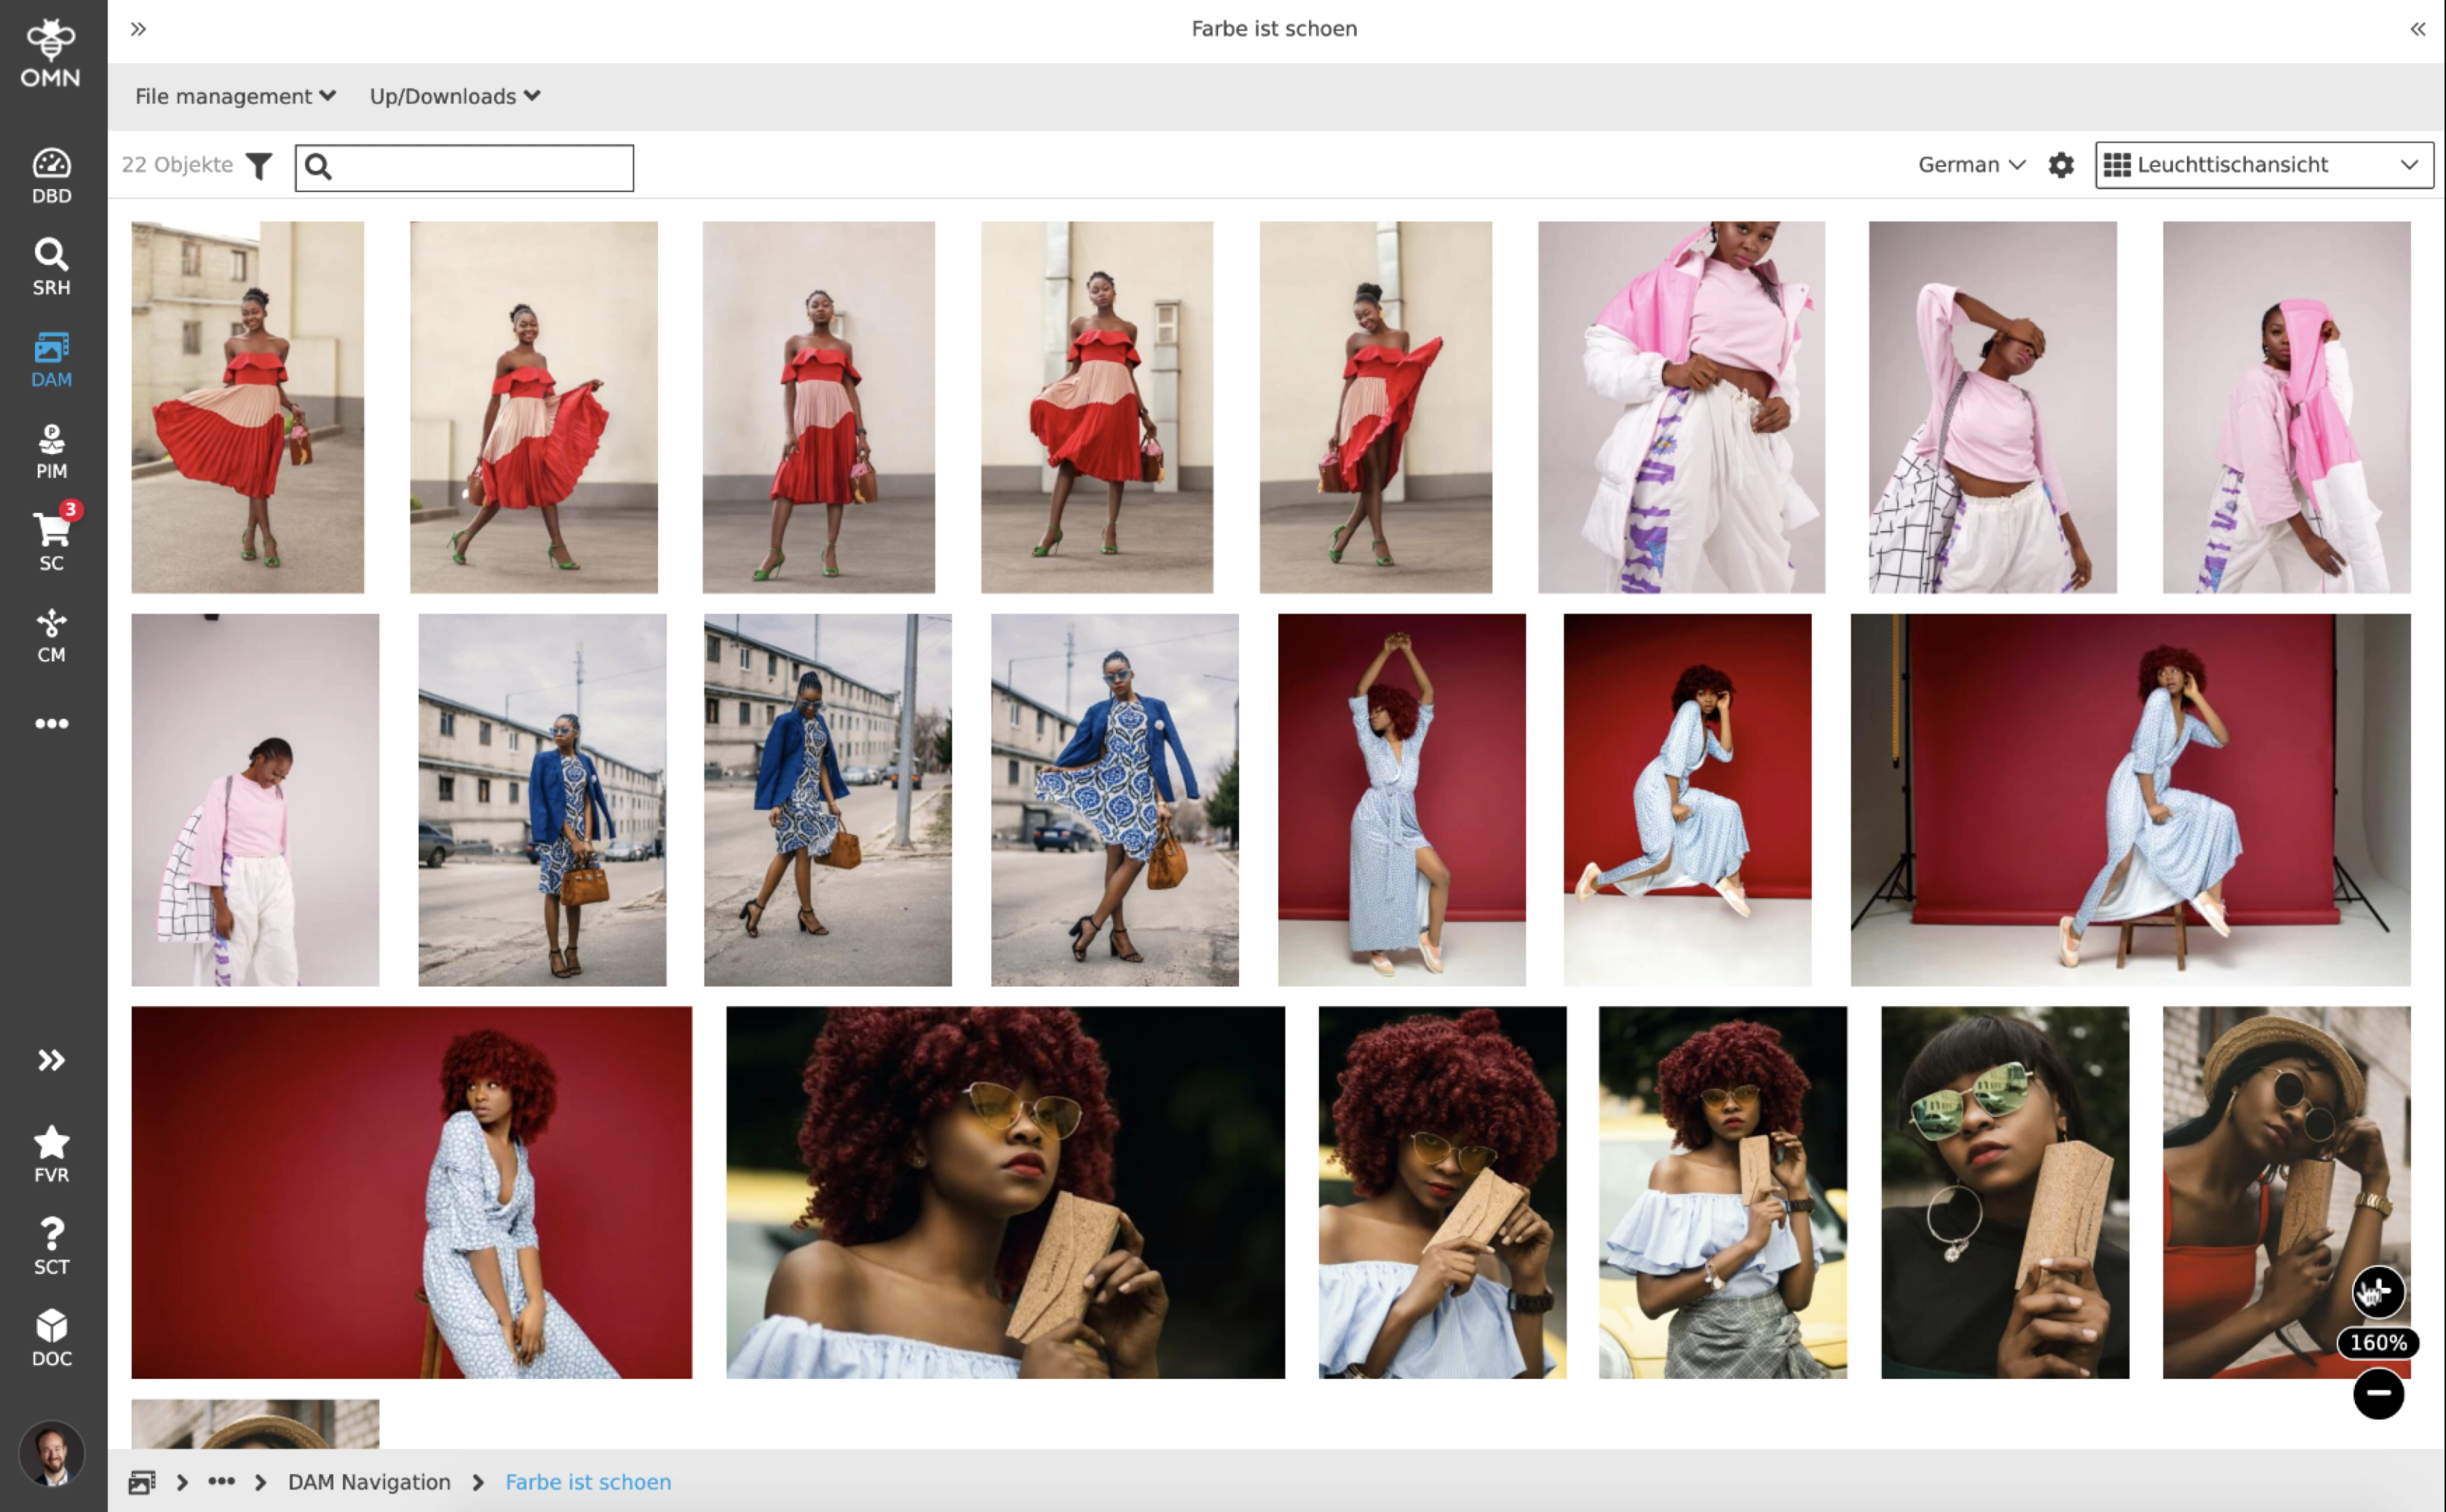The image size is (2446, 1512).
Task: Open the SRH search module
Action: (x=51, y=266)
